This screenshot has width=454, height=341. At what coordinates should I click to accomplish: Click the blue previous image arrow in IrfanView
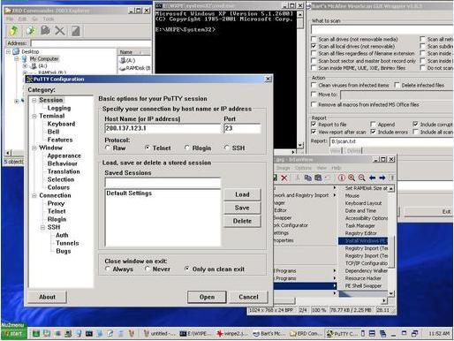tap(372, 178)
